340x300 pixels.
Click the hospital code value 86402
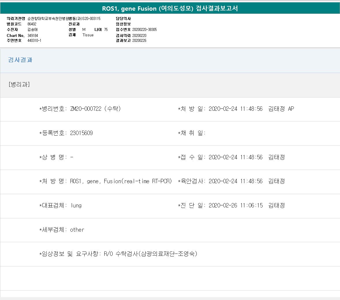(x=32, y=24)
